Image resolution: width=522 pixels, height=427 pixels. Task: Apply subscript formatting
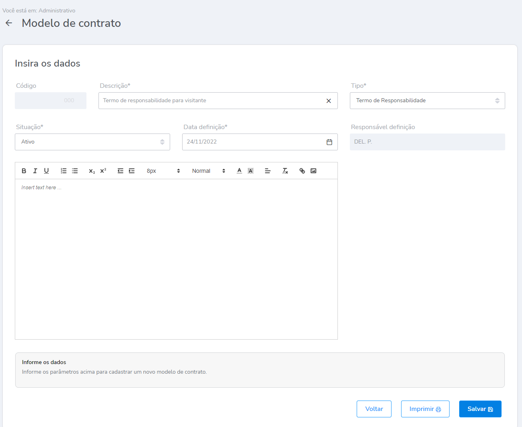pyautogui.click(x=92, y=171)
